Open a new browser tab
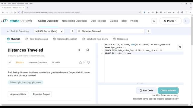193x108 pixels. pyautogui.click(x=27, y=8)
